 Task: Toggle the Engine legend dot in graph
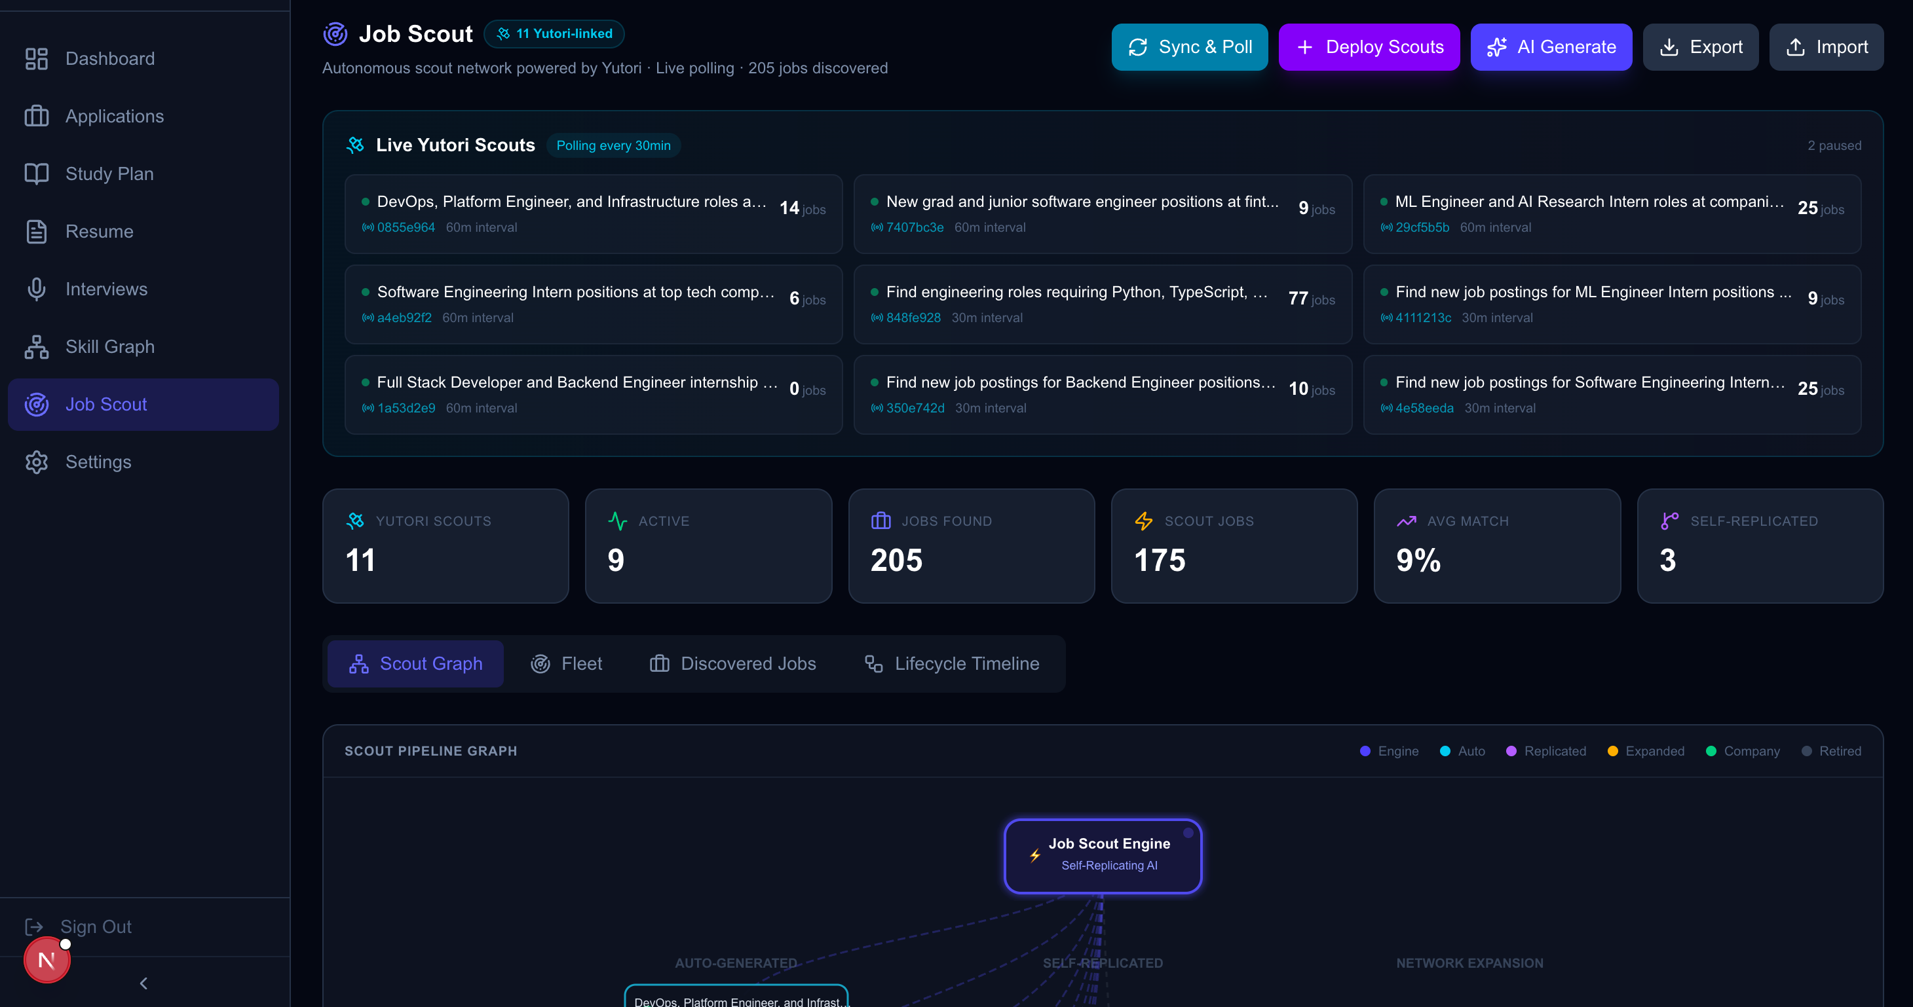point(1365,751)
